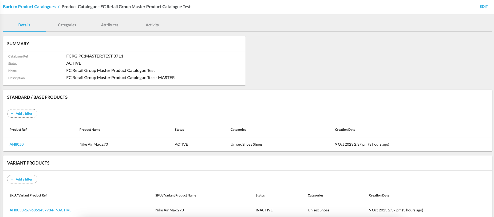Click SKU / Variant Product Ref header
The width and height of the screenshot is (494, 217).
coord(28,195)
